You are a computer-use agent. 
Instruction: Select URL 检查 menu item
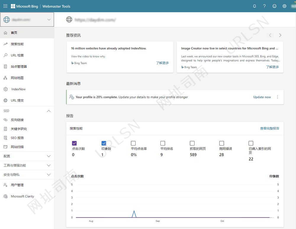pyautogui.click(x=17, y=55)
